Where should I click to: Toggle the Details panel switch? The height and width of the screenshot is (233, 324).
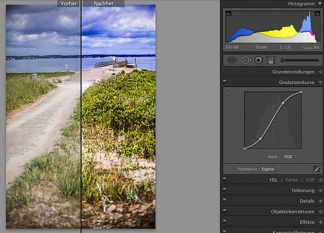(224, 201)
